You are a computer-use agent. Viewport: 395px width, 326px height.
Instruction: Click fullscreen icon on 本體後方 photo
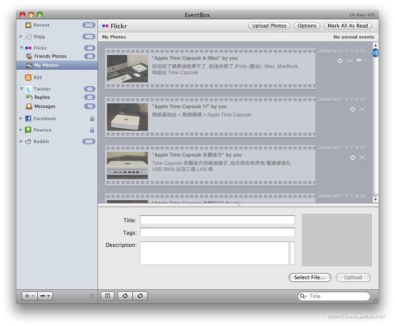coord(362,158)
